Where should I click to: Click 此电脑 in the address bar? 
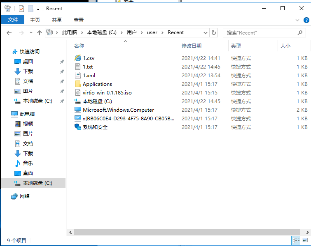point(70,32)
